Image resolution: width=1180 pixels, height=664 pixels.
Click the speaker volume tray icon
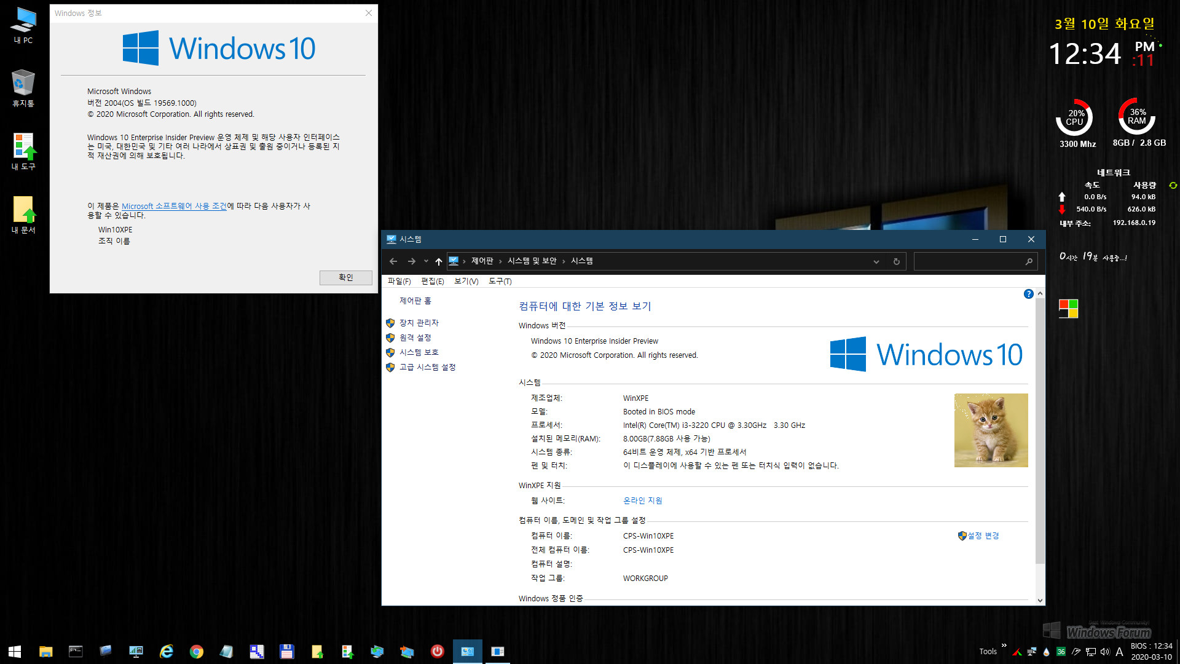click(1105, 652)
